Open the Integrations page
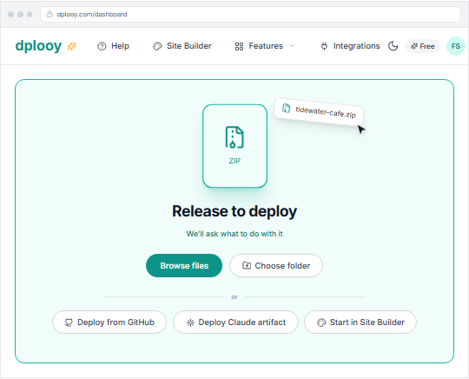469x379 pixels. [350, 46]
